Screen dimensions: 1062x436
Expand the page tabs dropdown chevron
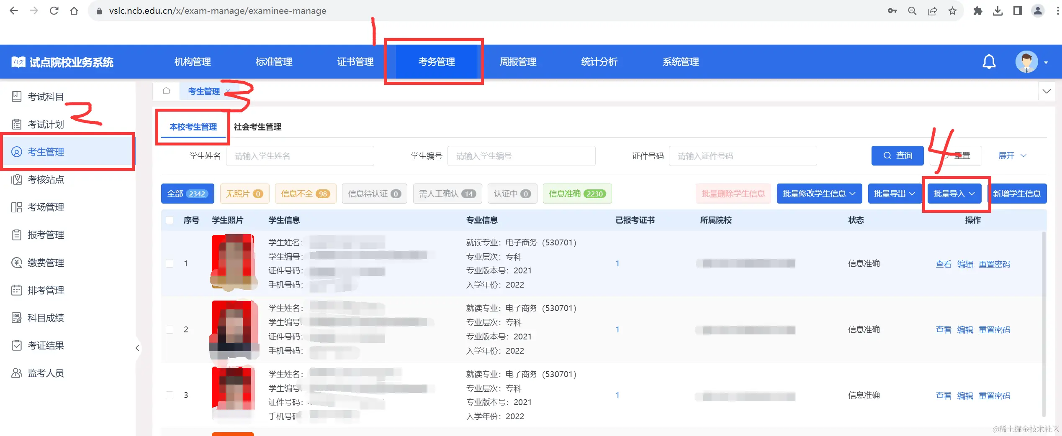click(1046, 91)
